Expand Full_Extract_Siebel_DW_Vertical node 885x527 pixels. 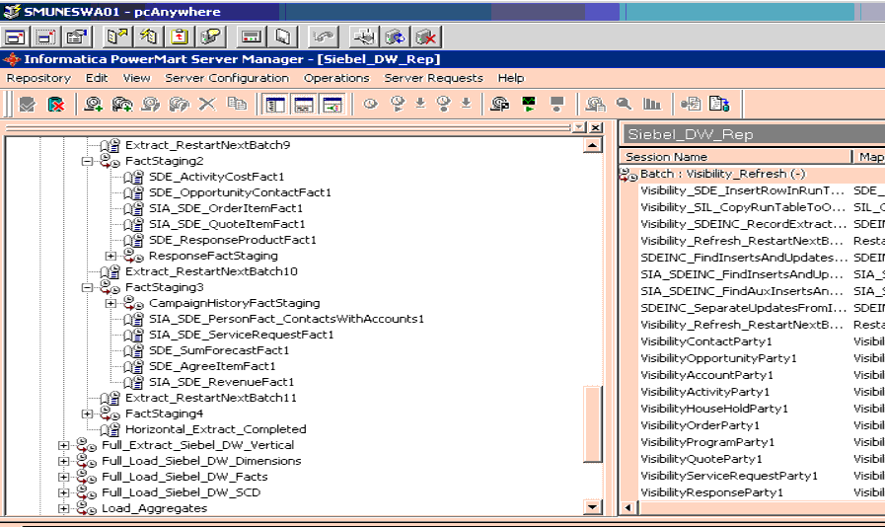tap(63, 446)
